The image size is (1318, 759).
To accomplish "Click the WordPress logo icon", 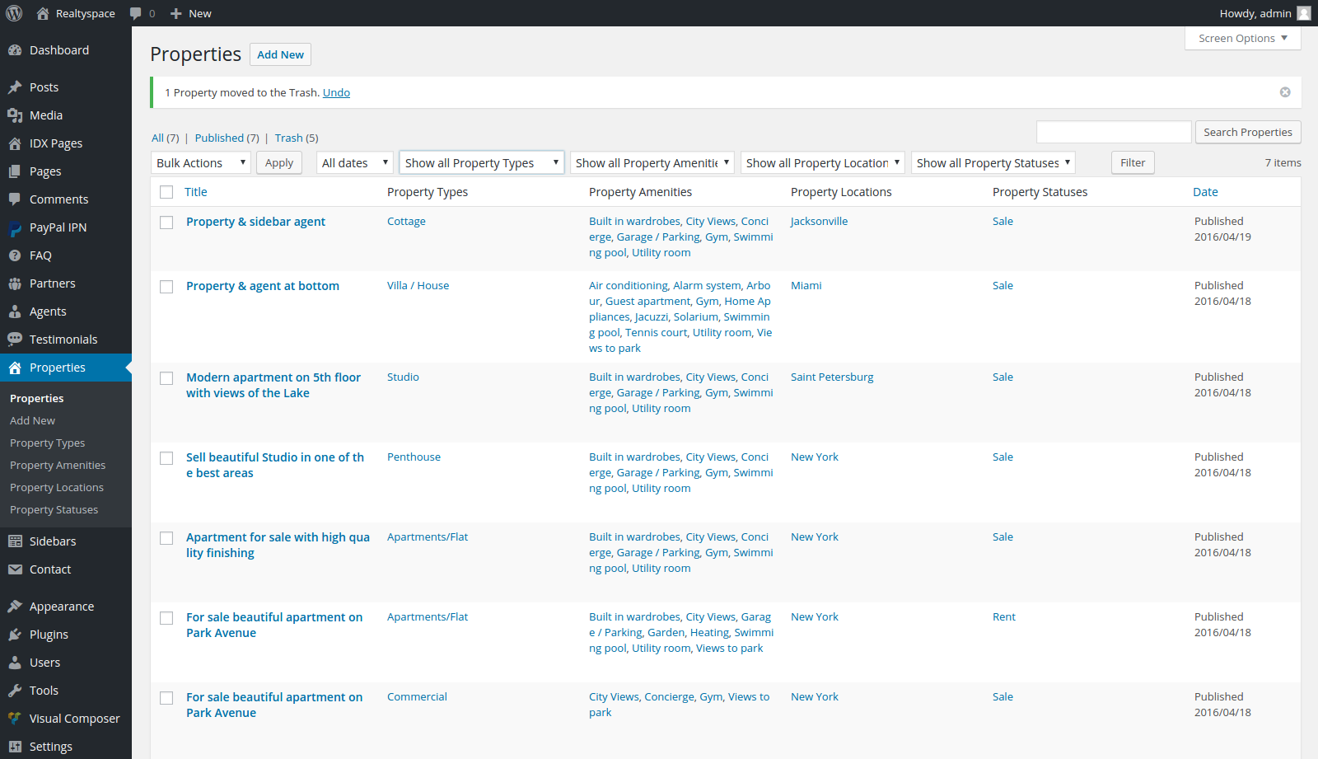I will [x=14, y=13].
